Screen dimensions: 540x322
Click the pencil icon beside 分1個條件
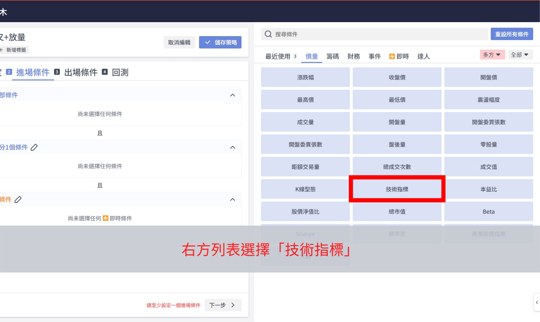(34, 147)
